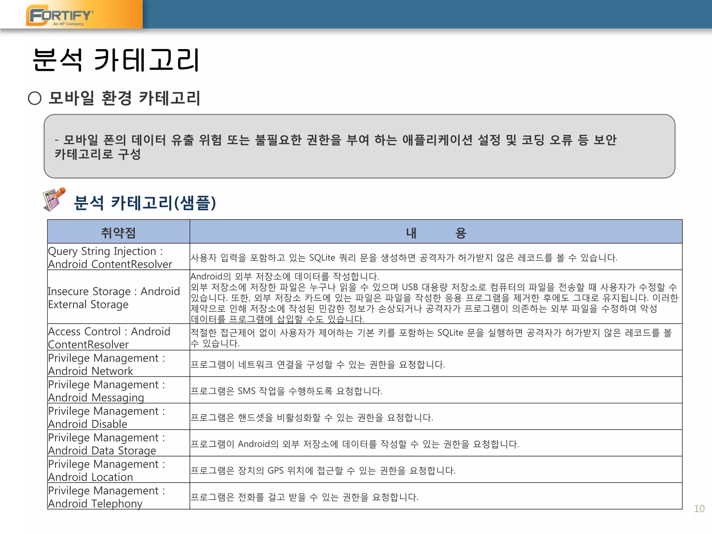Click the Fortify logo in the header
This screenshot has width=712, height=534.
click(59, 16)
